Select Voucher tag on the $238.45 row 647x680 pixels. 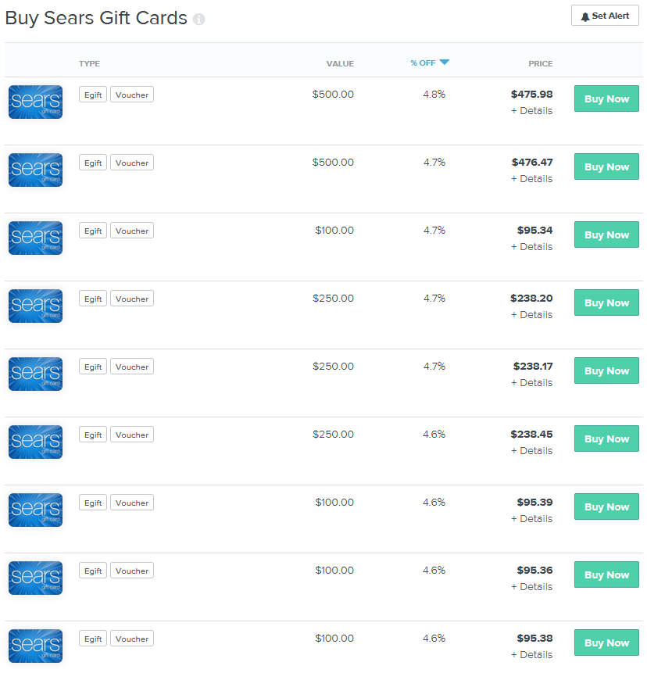[132, 435]
